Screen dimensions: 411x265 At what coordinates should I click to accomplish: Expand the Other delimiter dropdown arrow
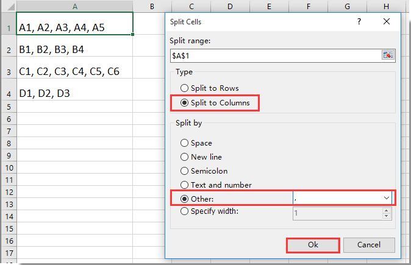pyautogui.click(x=386, y=198)
